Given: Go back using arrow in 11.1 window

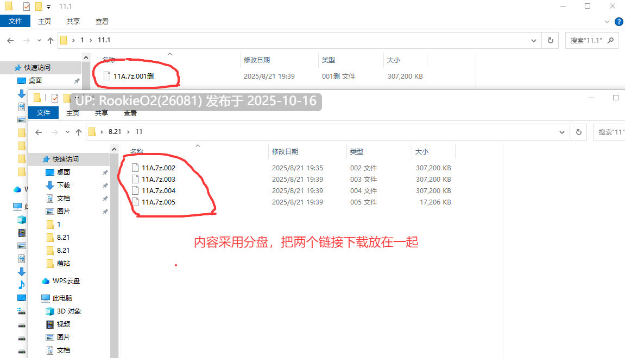Looking at the screenshot, I should (x=11, y=40).
